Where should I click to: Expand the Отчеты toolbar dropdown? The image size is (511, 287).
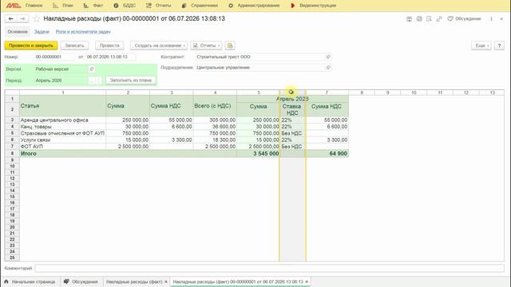coord(206,45)
